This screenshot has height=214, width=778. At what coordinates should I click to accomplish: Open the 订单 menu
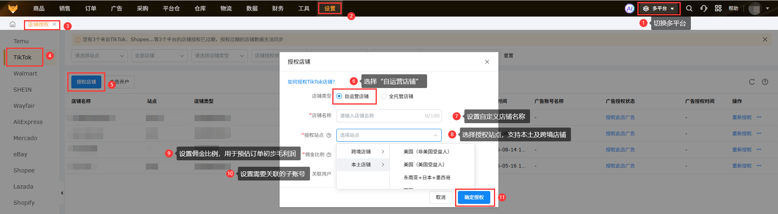pos(91,8)
